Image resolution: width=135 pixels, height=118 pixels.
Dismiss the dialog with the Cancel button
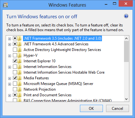point(117,108)
